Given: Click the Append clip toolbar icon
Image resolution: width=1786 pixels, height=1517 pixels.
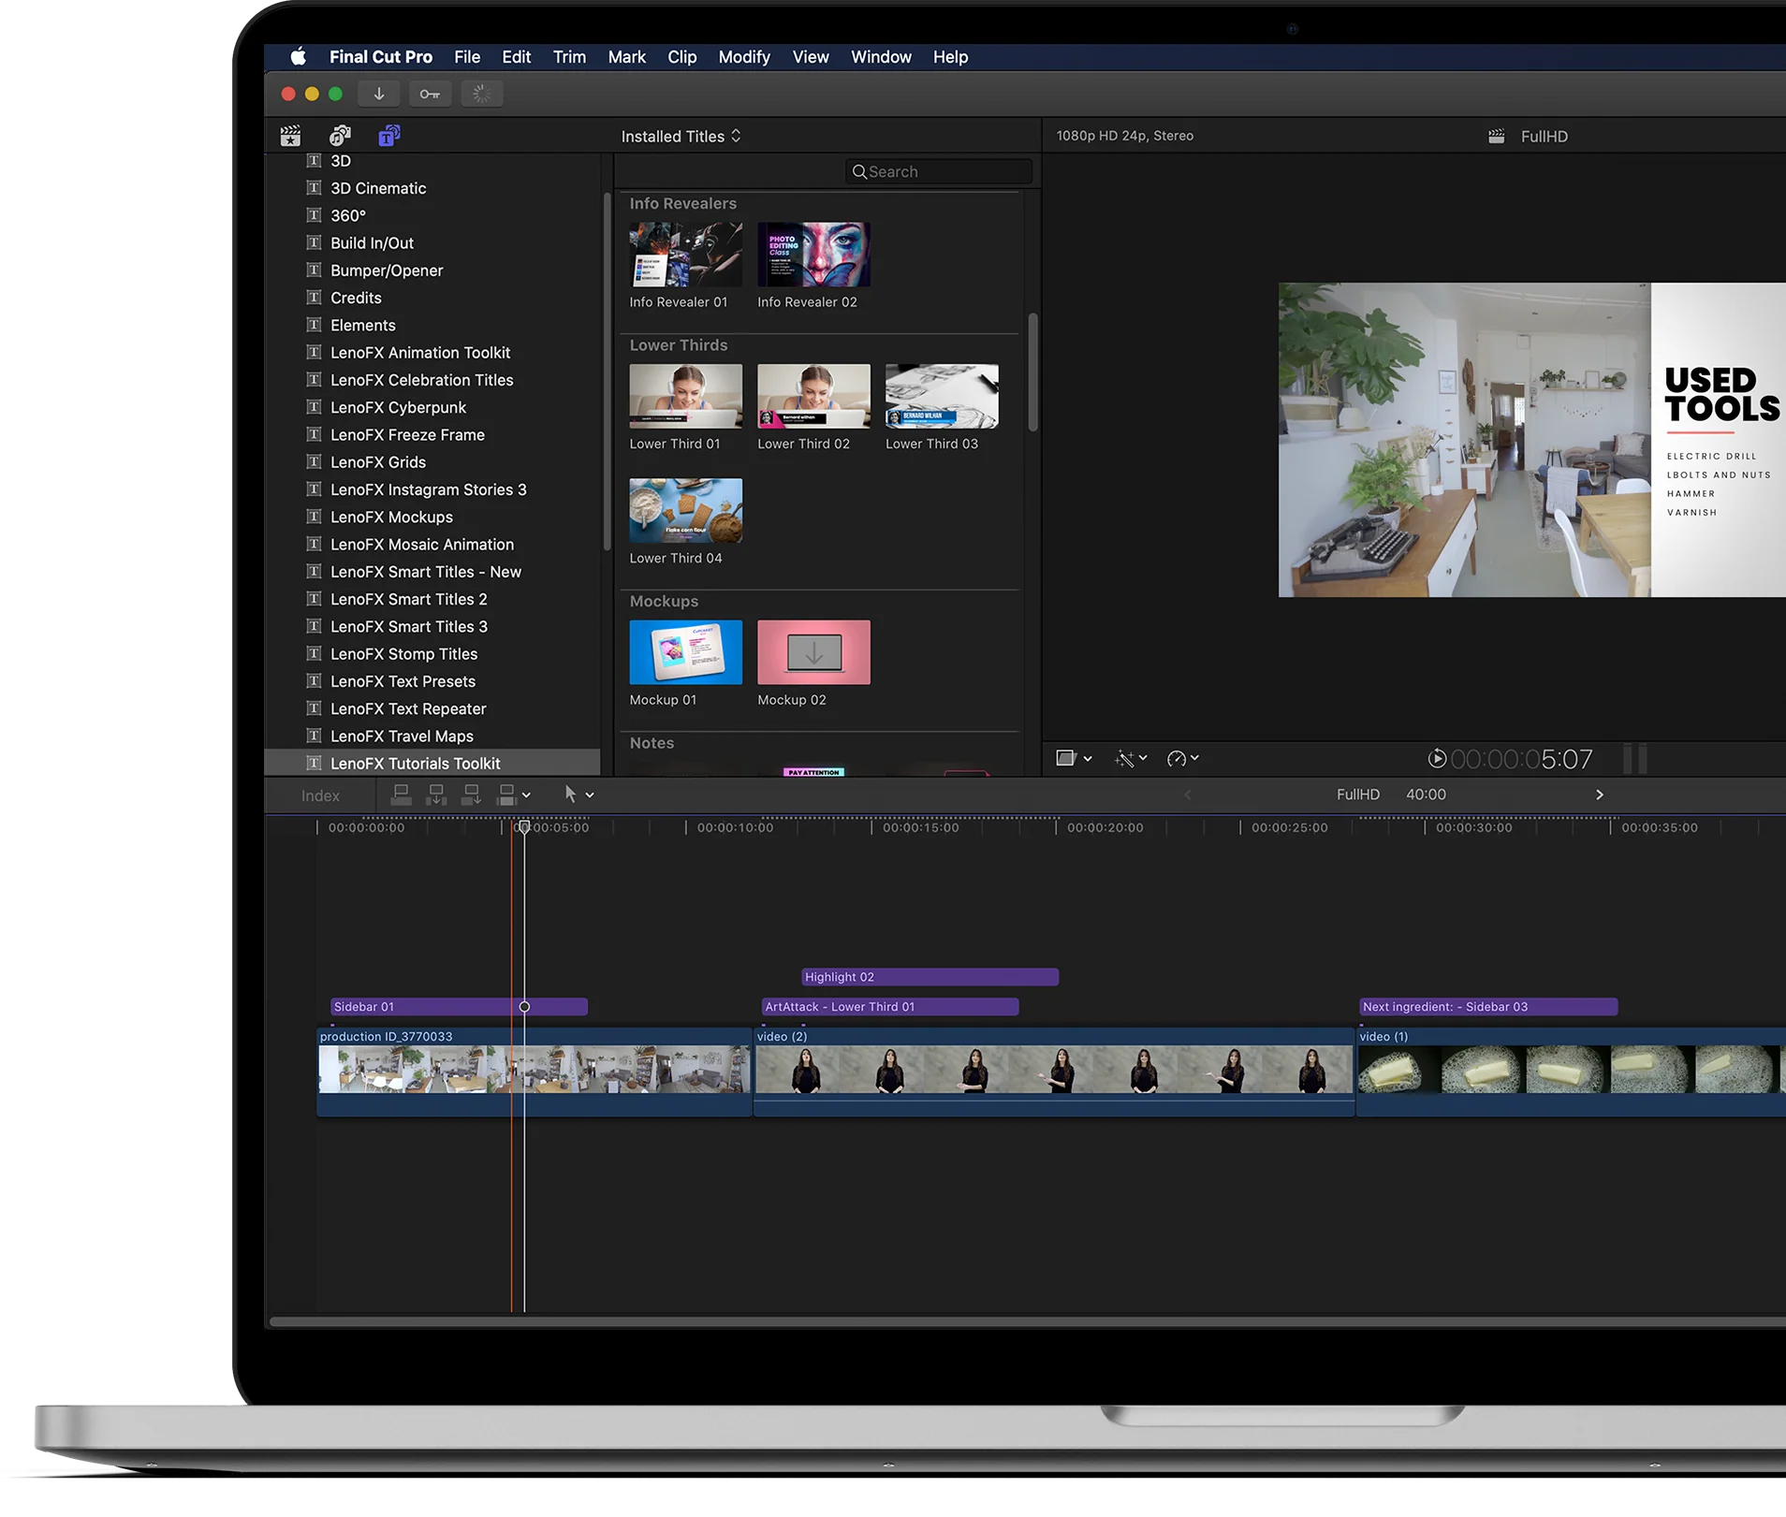Looking at the screenshot, I should coord(471,795).
